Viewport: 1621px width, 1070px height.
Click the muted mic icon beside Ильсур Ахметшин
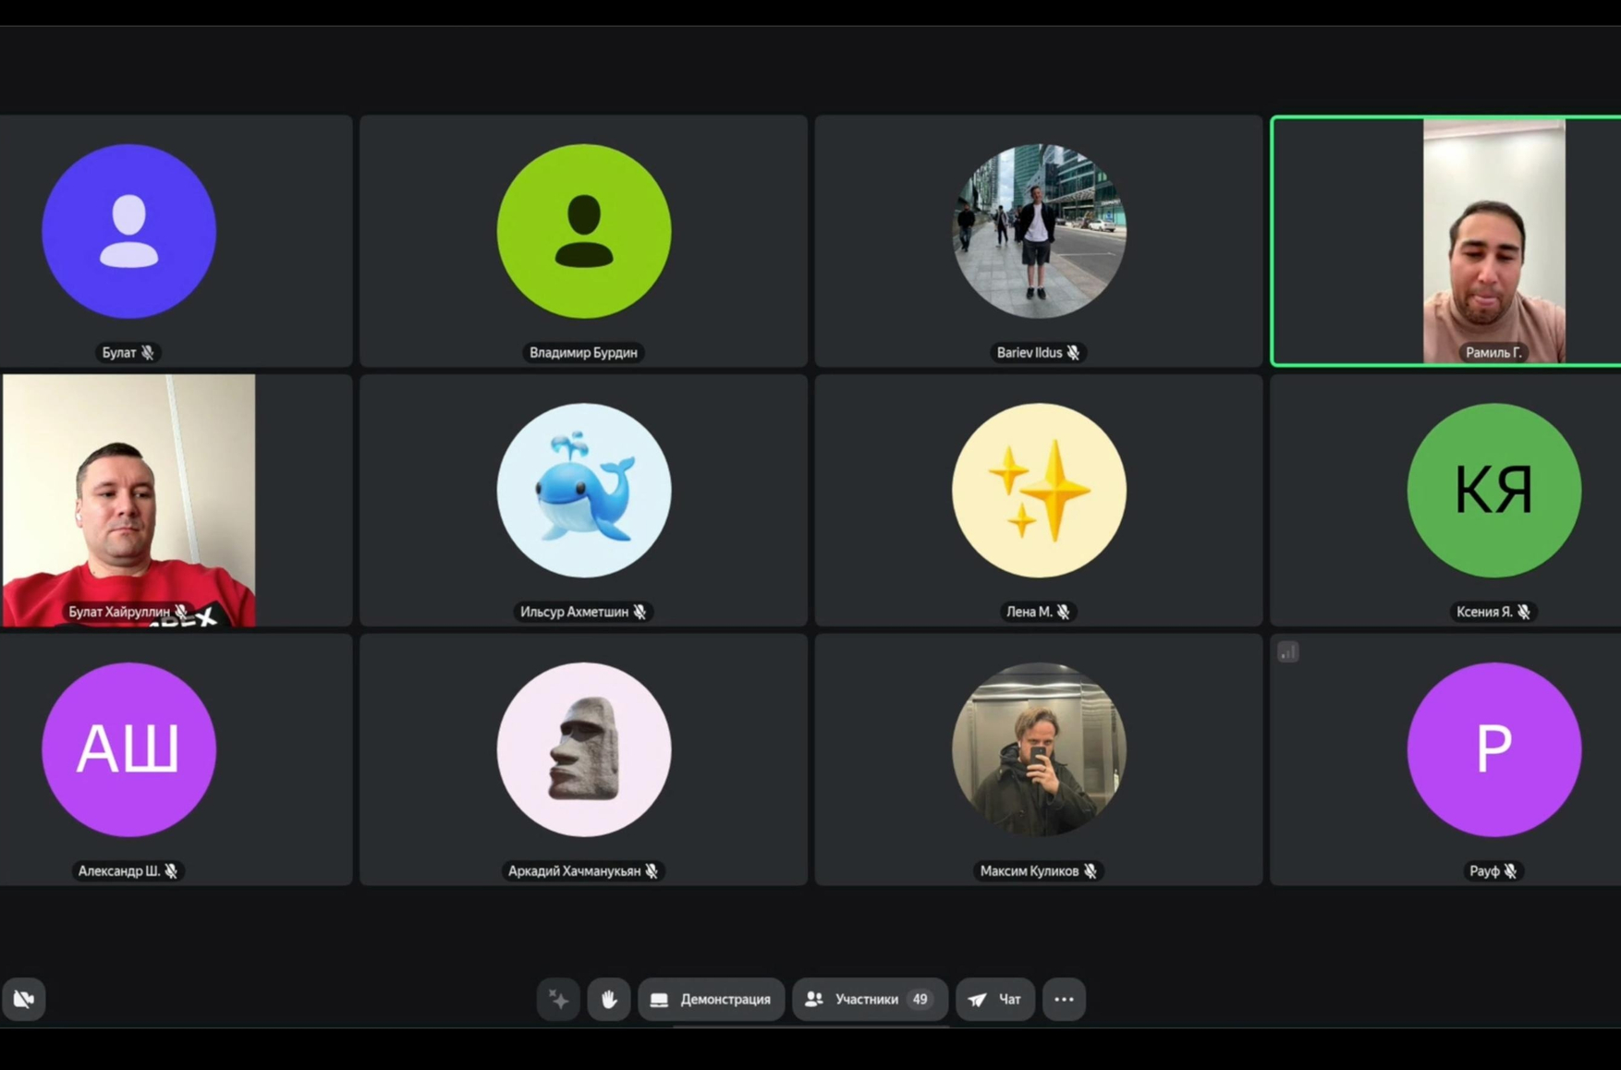[x=640, y=612]
